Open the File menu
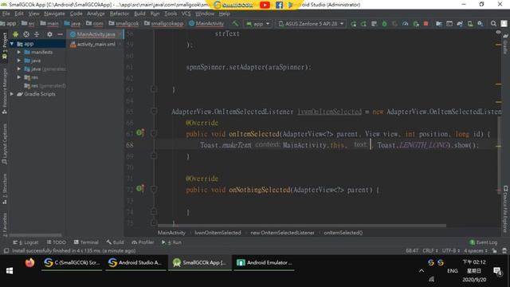Screen dimensions: 510x287 click(6, 14)
